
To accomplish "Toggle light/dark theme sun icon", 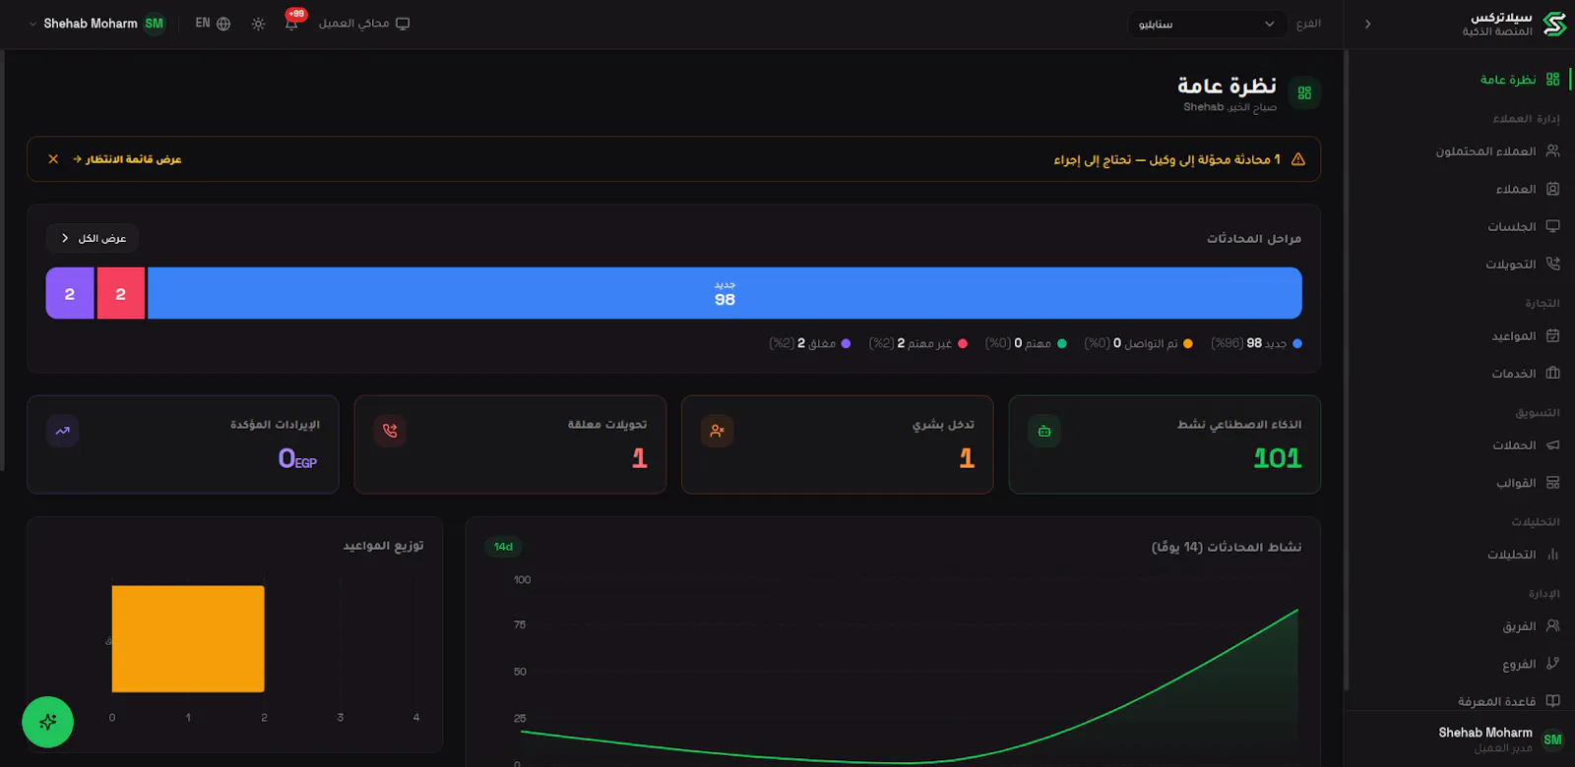I will pos(258,24).
